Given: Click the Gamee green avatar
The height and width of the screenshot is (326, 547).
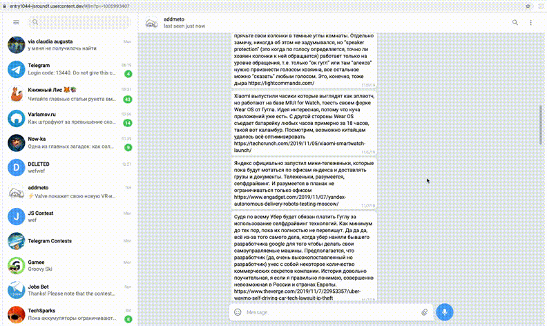Looking at the screenshot, I should click(17, 265).
